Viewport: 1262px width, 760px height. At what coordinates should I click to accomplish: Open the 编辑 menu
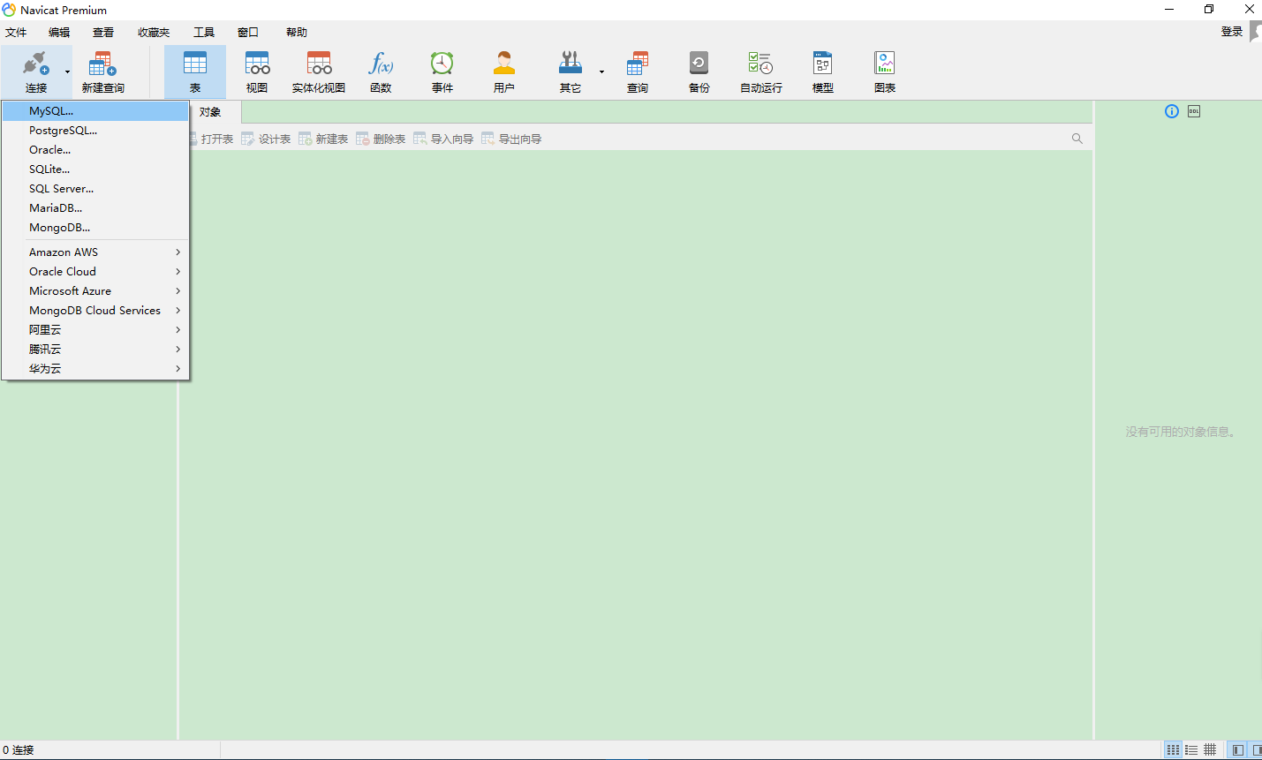[59, 33]
